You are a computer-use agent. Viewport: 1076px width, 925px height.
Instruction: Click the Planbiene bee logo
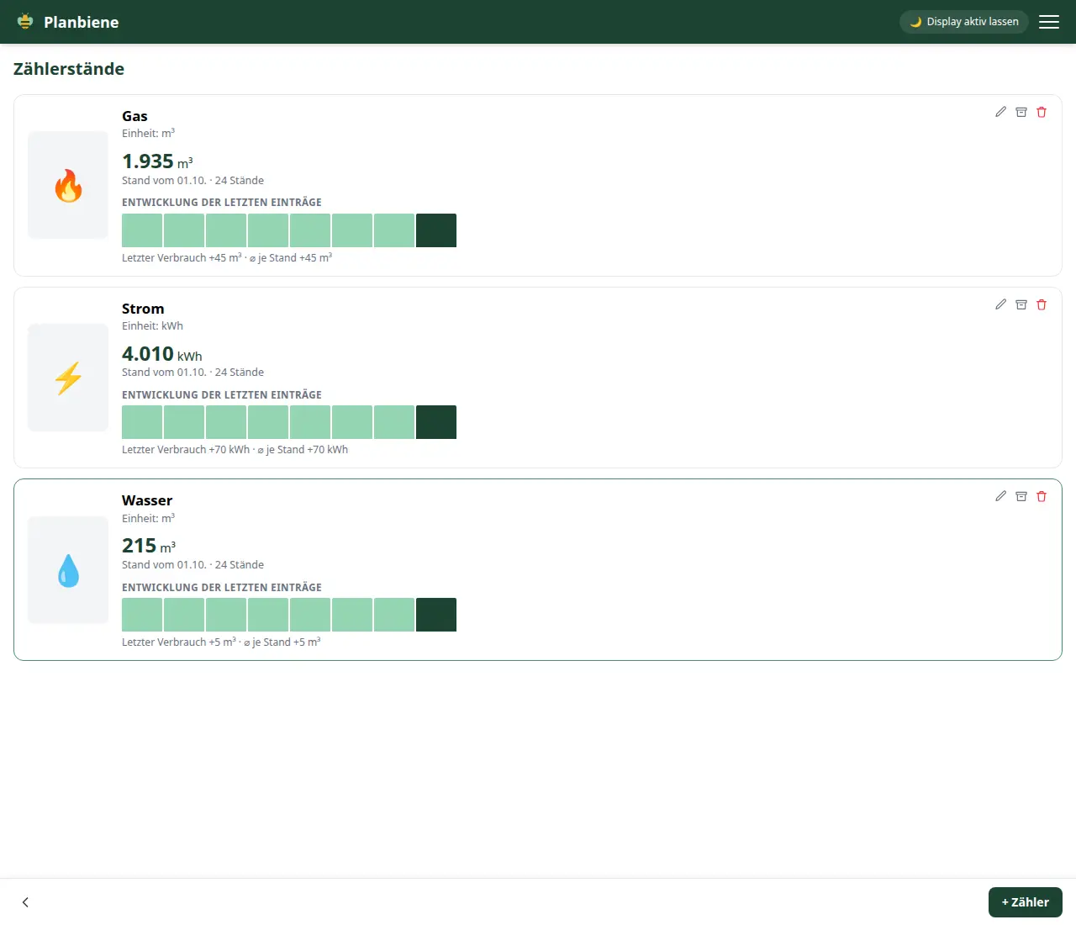pyautogui.click(x=25, y=21)
